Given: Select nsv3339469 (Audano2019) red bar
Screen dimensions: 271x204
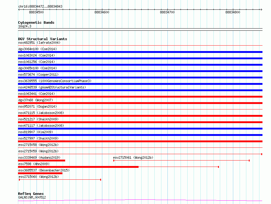Looking at the screenshot, I should tap(41, 161).
